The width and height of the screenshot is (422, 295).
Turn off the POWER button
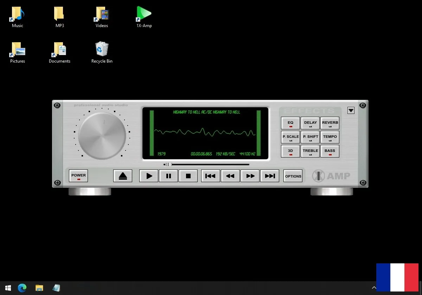(x=78, y=175)
